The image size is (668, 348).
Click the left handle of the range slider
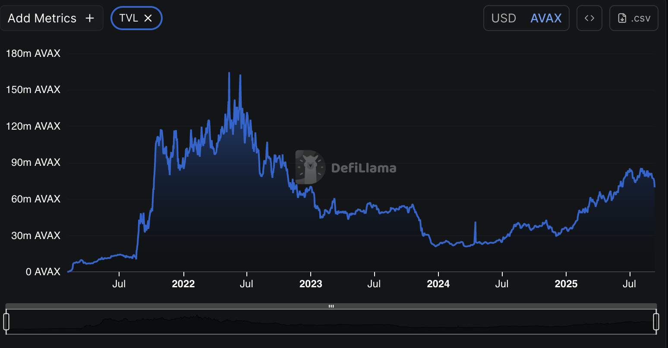tap(6, 322)
